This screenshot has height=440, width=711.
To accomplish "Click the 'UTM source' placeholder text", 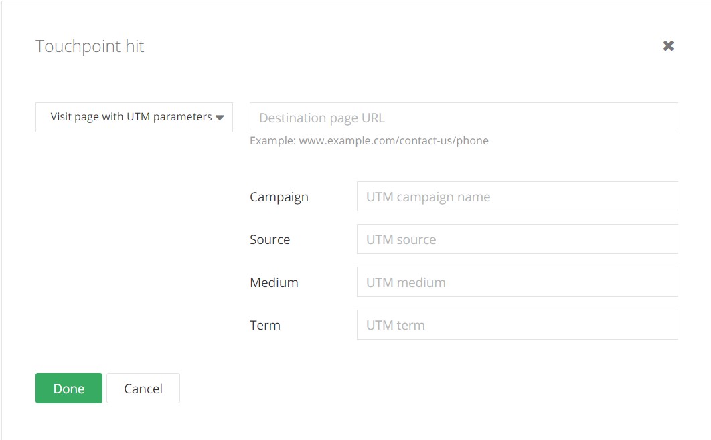I will (401, 239).
